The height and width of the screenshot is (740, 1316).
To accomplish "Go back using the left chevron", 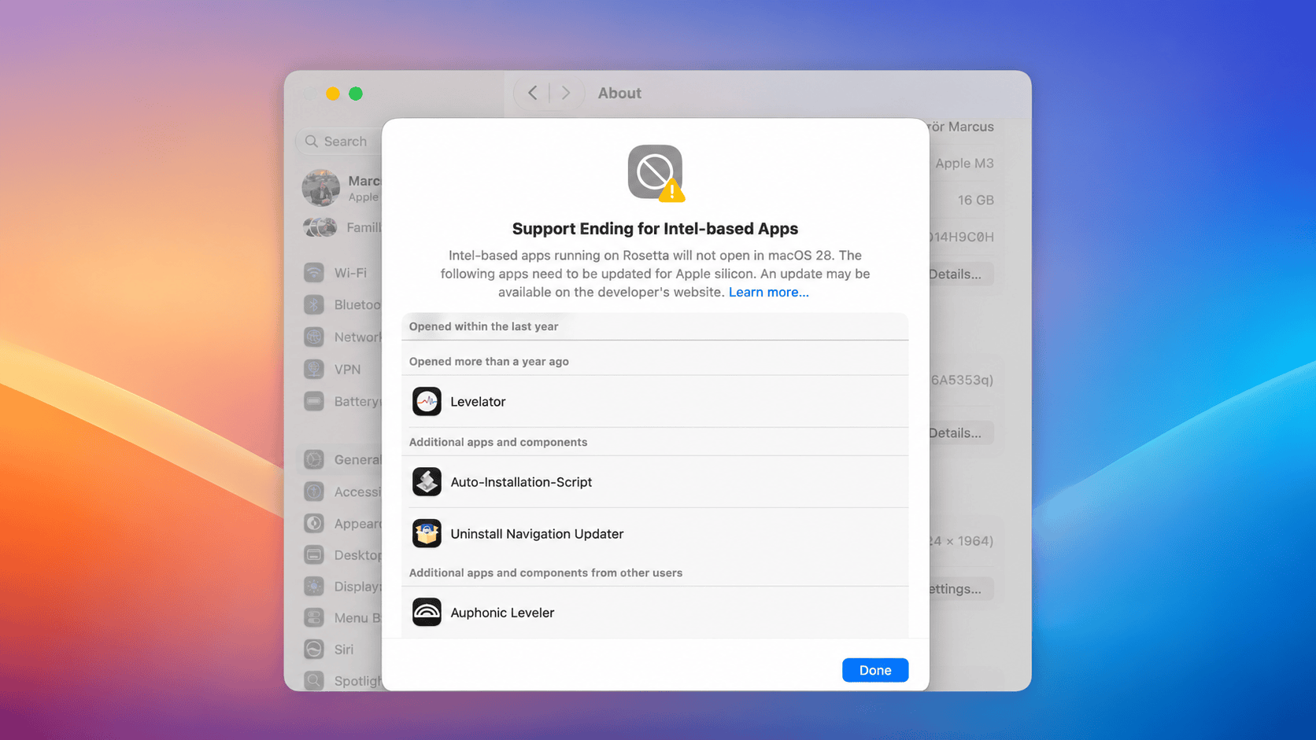I will 533,93.
